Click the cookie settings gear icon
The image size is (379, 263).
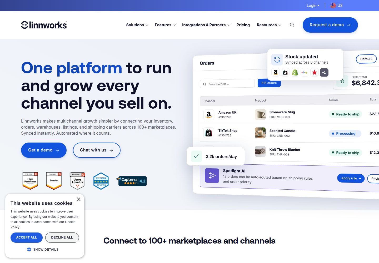point(29,249)
